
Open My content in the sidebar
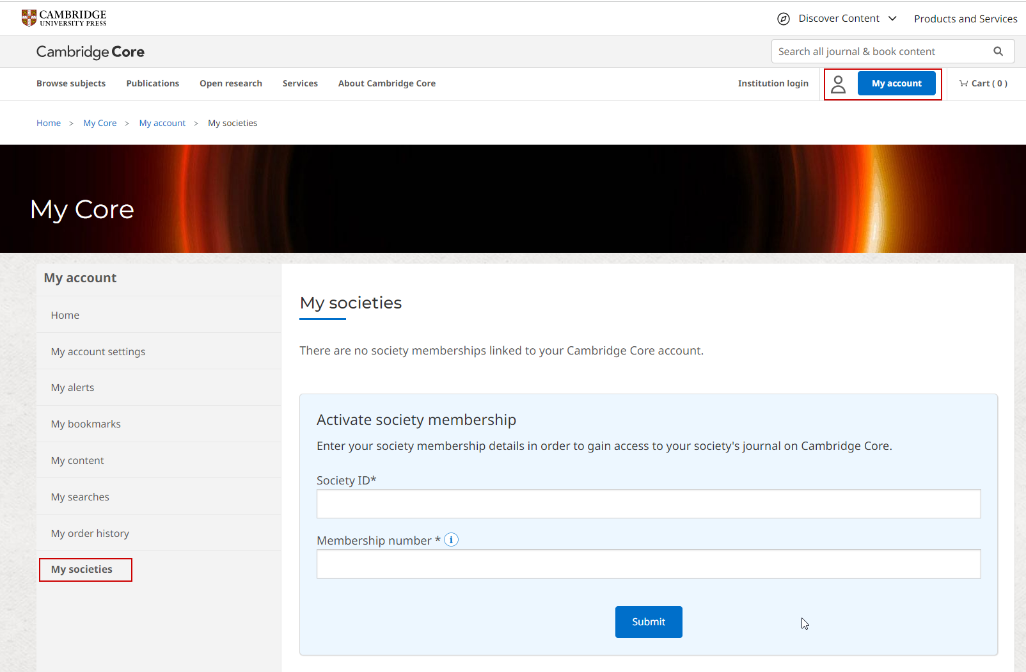pos(159,460)
